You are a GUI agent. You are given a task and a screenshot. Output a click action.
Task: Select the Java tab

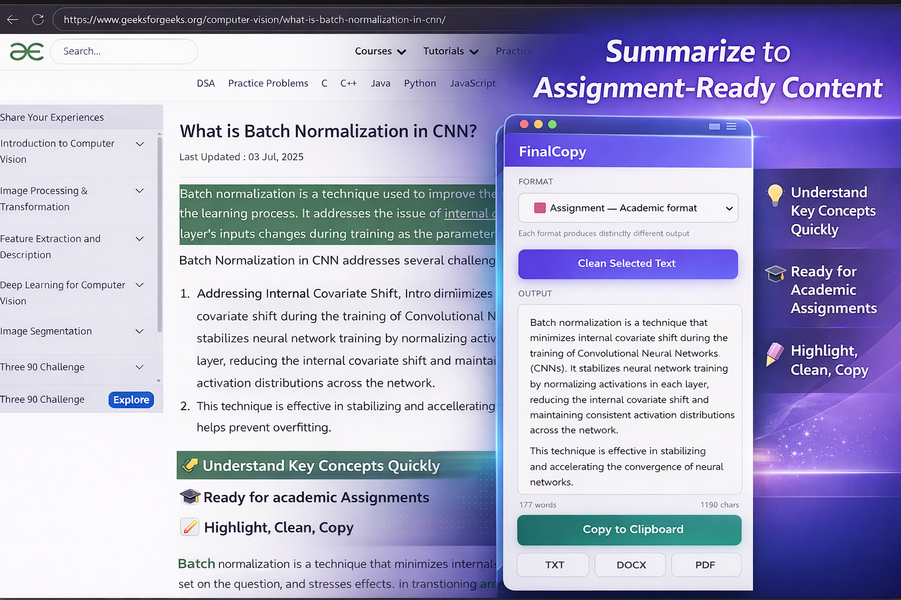click(x=381, y=83)
